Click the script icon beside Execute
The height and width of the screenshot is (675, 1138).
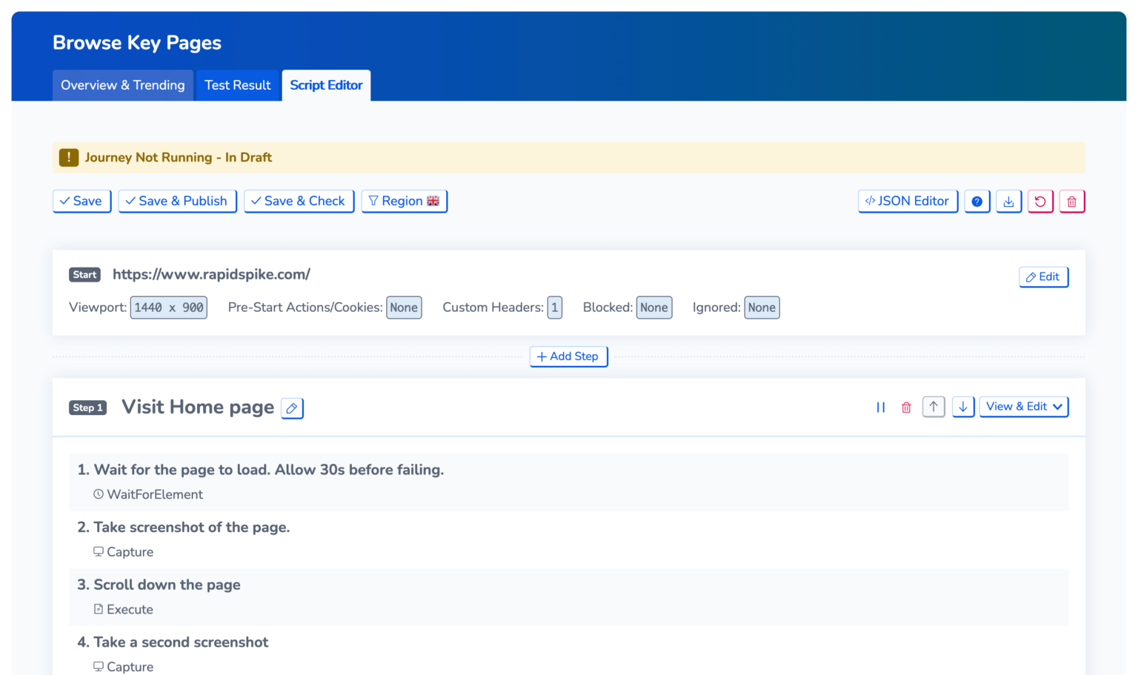[99, 609]
